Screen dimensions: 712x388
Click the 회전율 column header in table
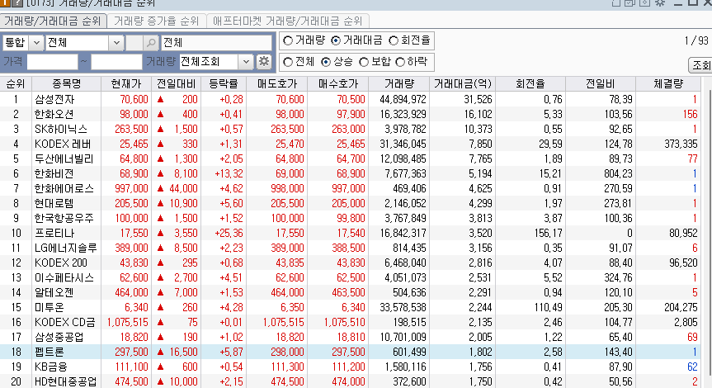click(530, 84)
